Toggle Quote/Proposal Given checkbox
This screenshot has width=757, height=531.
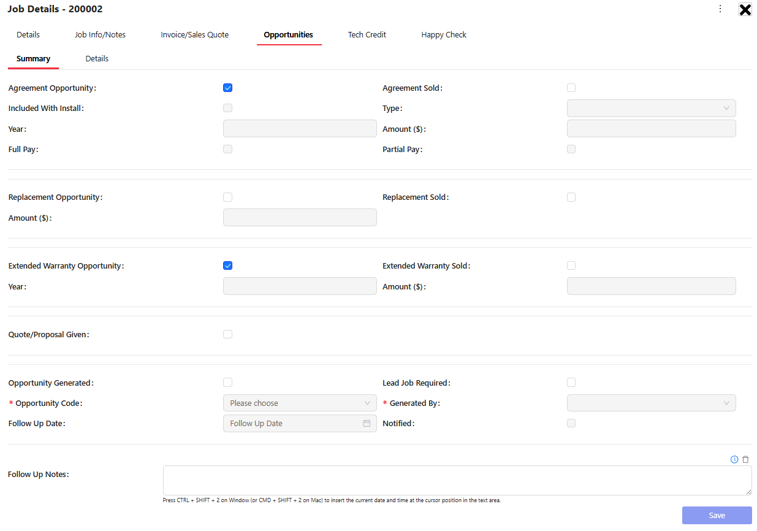(x=228, y=334)
